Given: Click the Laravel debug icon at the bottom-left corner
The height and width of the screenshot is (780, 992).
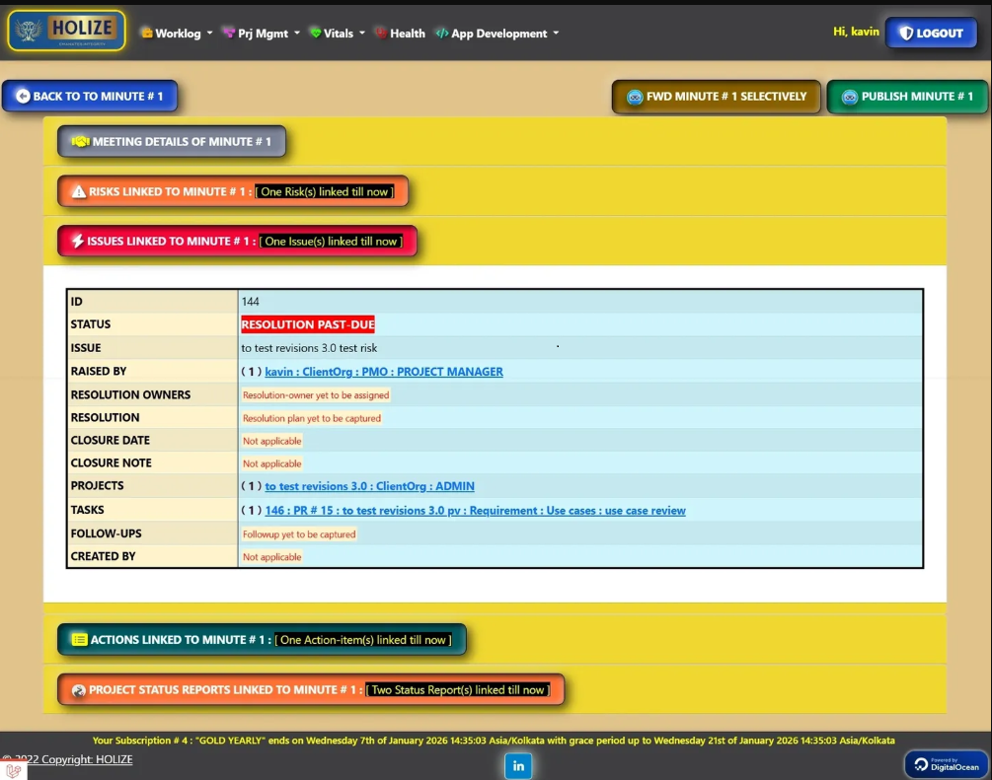Looking at the screenshot, I should tap(13, 770).
